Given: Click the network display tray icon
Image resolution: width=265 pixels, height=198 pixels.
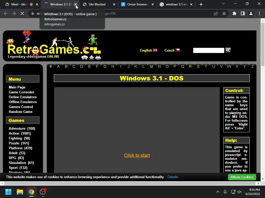Looking at the screenshot, I should [233, 192].
